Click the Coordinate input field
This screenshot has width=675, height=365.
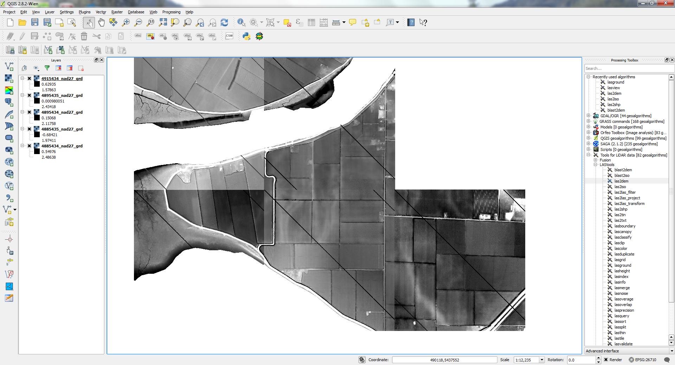[x=444, y=360]
